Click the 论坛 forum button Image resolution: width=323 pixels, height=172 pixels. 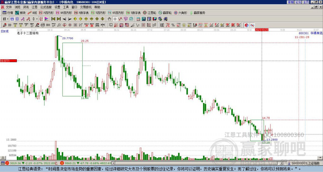[298, 2]
